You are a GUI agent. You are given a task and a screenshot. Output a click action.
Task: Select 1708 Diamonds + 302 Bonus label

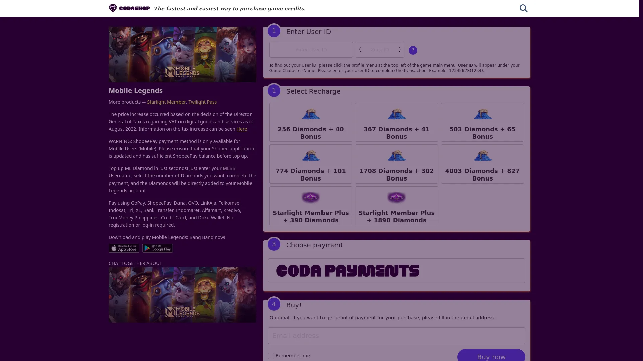397,175
